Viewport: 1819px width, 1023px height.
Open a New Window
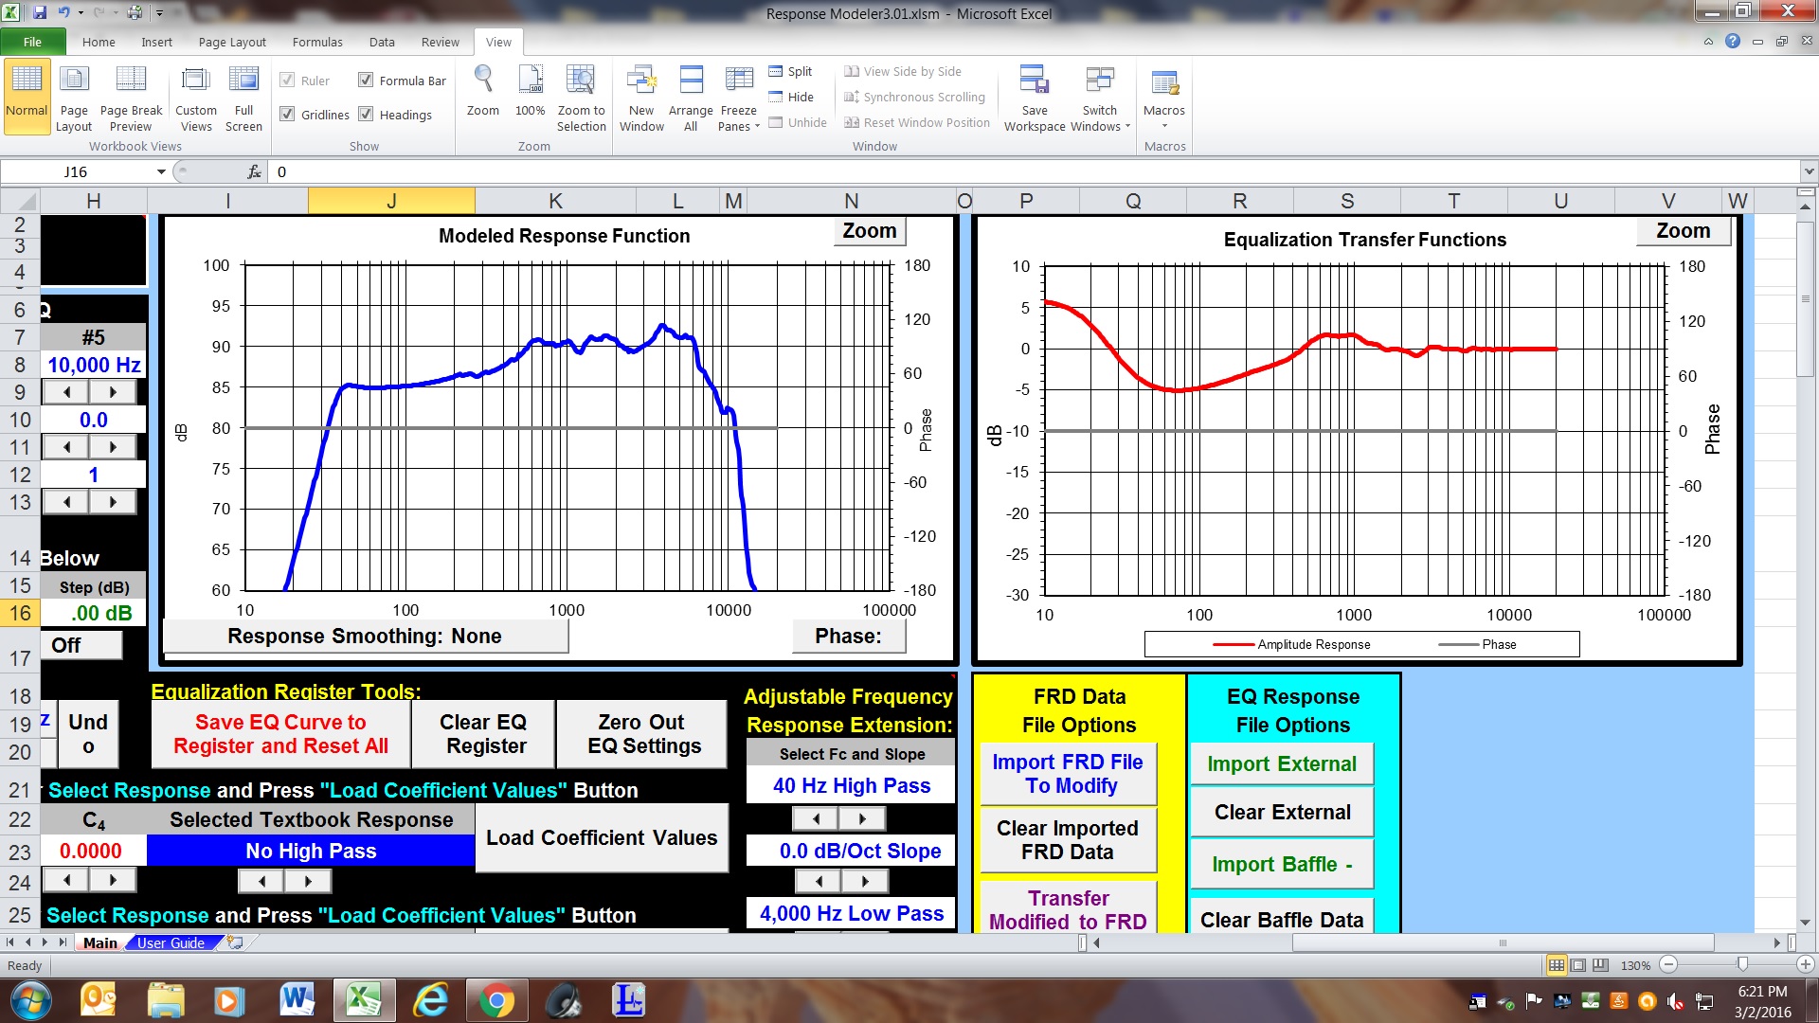tap(641, 98)
